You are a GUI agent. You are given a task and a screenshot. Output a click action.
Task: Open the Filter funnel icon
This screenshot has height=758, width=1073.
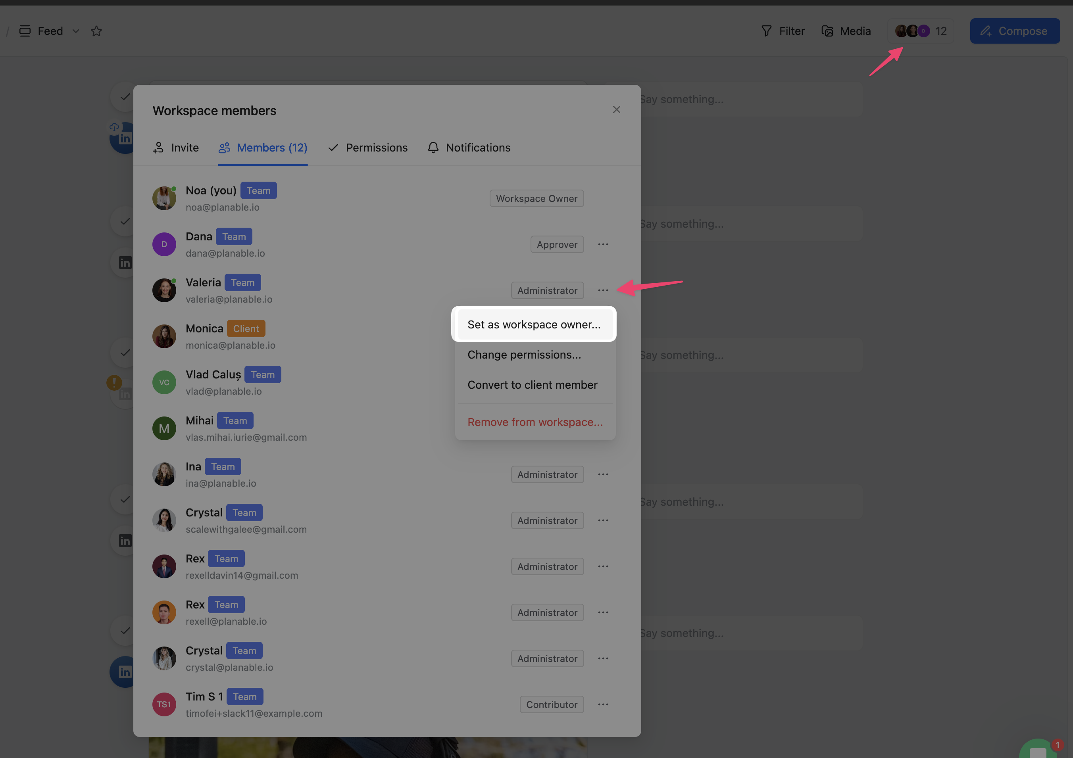766,31
